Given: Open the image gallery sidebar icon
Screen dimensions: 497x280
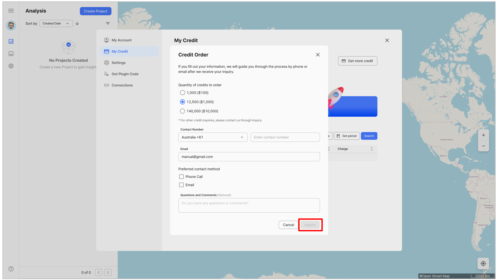Looking at the screenshot, I should pyautogui.click(x=11, y=54).
